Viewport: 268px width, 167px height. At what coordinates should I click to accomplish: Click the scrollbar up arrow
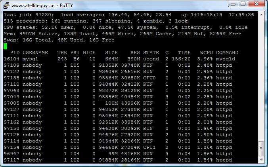tap(261, 15)
